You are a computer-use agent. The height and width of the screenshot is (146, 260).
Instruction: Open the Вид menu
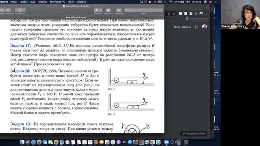(32, 2)
